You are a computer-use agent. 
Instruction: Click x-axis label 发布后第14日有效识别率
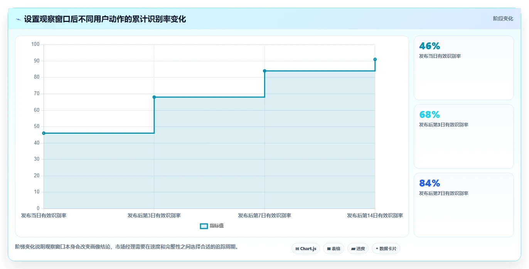pyautogui.click(x=375, y=216)
